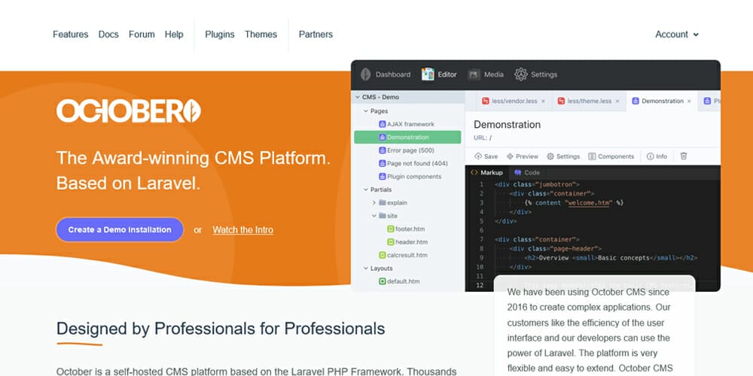
Task: Switch to the Code editor tab
Action: click(x=527, y=173)
